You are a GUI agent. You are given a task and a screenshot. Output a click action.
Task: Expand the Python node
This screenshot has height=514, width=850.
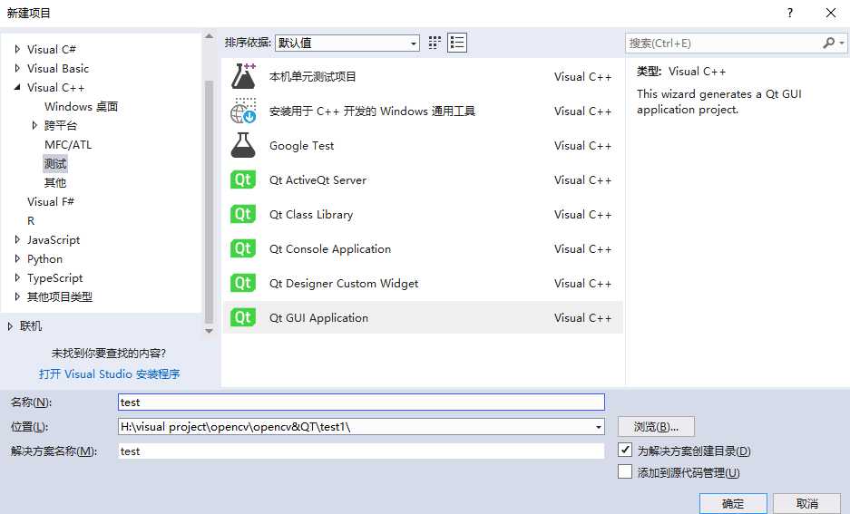tap(17, 259)
